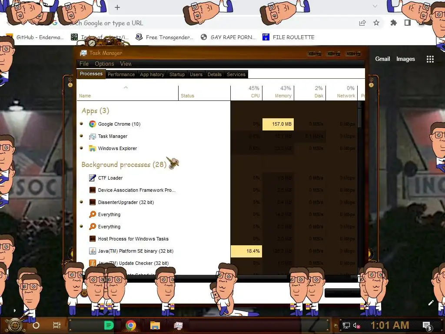The width and height of the screenshot is (445, 334).
Task: Expand the Windows Explorer app row
Action: 81,148
